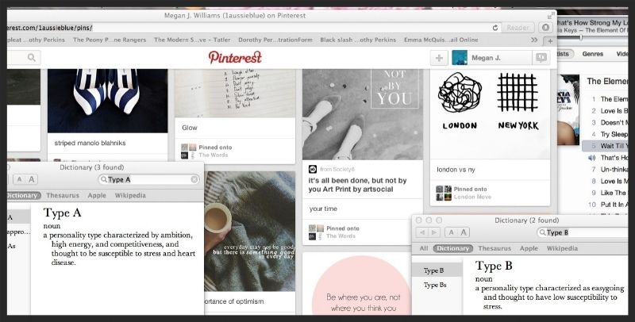Image resolution: width=635 pixels, height=322 pixels.
Task: Click the Type B dictionary search field
Action: [x=583, y=232]
